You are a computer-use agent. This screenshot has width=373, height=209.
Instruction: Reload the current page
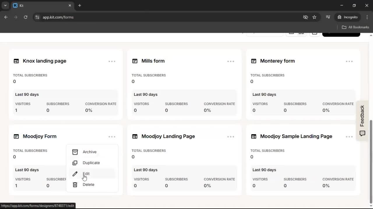(26, 17)
